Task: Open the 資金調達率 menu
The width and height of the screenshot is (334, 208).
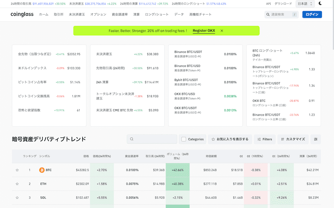Action: (120, 15)
